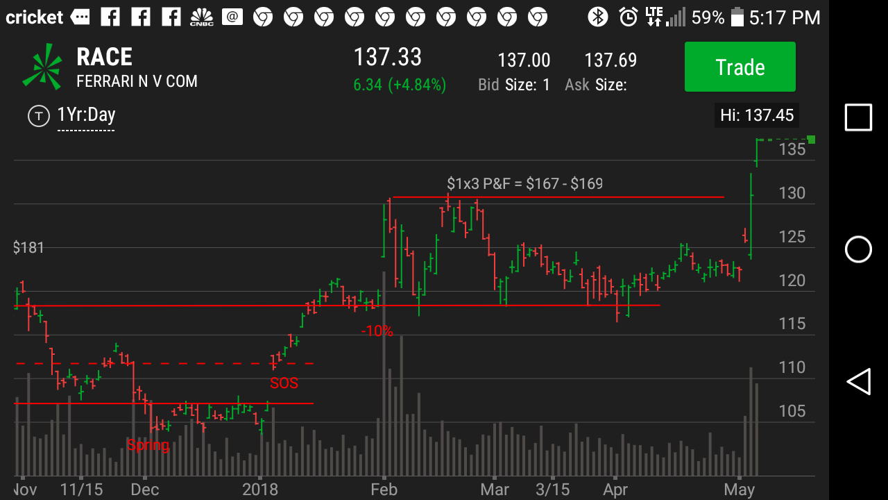This screenshot has height=500, width=888.
Task: Open the 1Yr:Day timeframe selector
Action: click(86, 115)
